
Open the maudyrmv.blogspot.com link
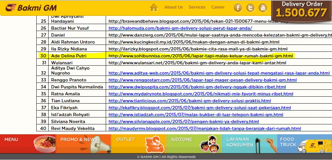coord(204,129)
